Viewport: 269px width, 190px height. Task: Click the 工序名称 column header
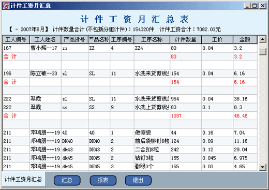pyautogui.click(x=152, y=40)
